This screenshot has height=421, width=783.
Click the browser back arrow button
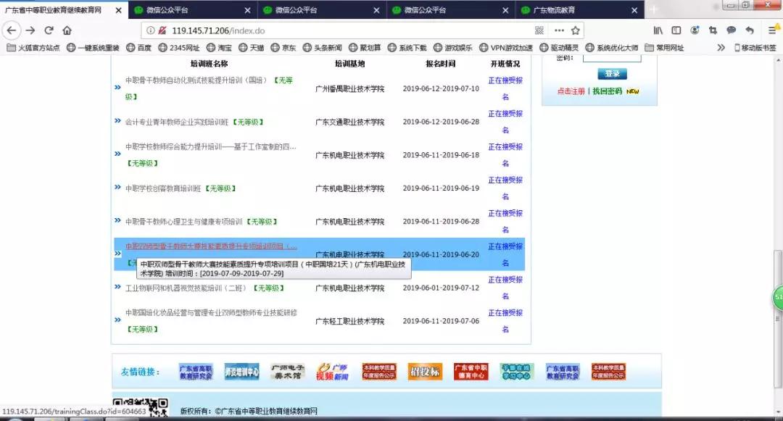[x=12, y=30]
